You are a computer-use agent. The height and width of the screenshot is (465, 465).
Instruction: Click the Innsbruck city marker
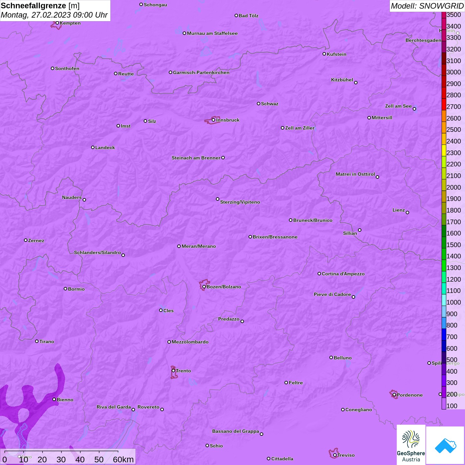[x=214, y=120]
